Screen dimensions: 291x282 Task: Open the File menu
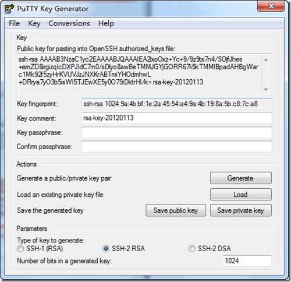click(x=15, y=23)
